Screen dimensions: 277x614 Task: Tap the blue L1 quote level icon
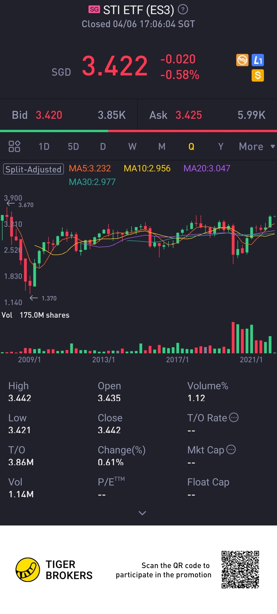258,60
